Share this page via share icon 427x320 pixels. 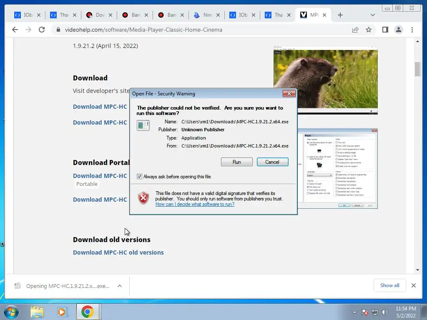coord(355,30)
